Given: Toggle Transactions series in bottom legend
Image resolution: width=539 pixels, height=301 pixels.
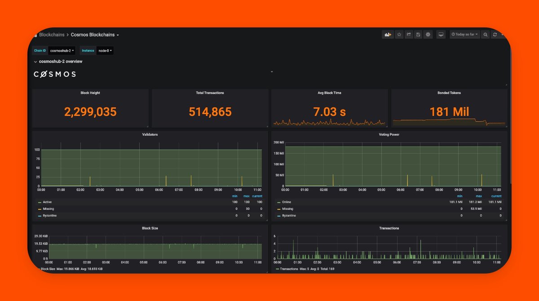Looking at the screenshot, I should tap(289, 269).
